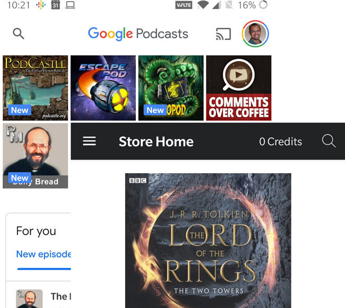This screenshot has width=345, height=308.
Task: Open the Escape Pod podcast thumbnail
Action: 103,88
